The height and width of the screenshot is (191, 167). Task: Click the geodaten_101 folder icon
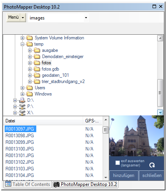37,75
